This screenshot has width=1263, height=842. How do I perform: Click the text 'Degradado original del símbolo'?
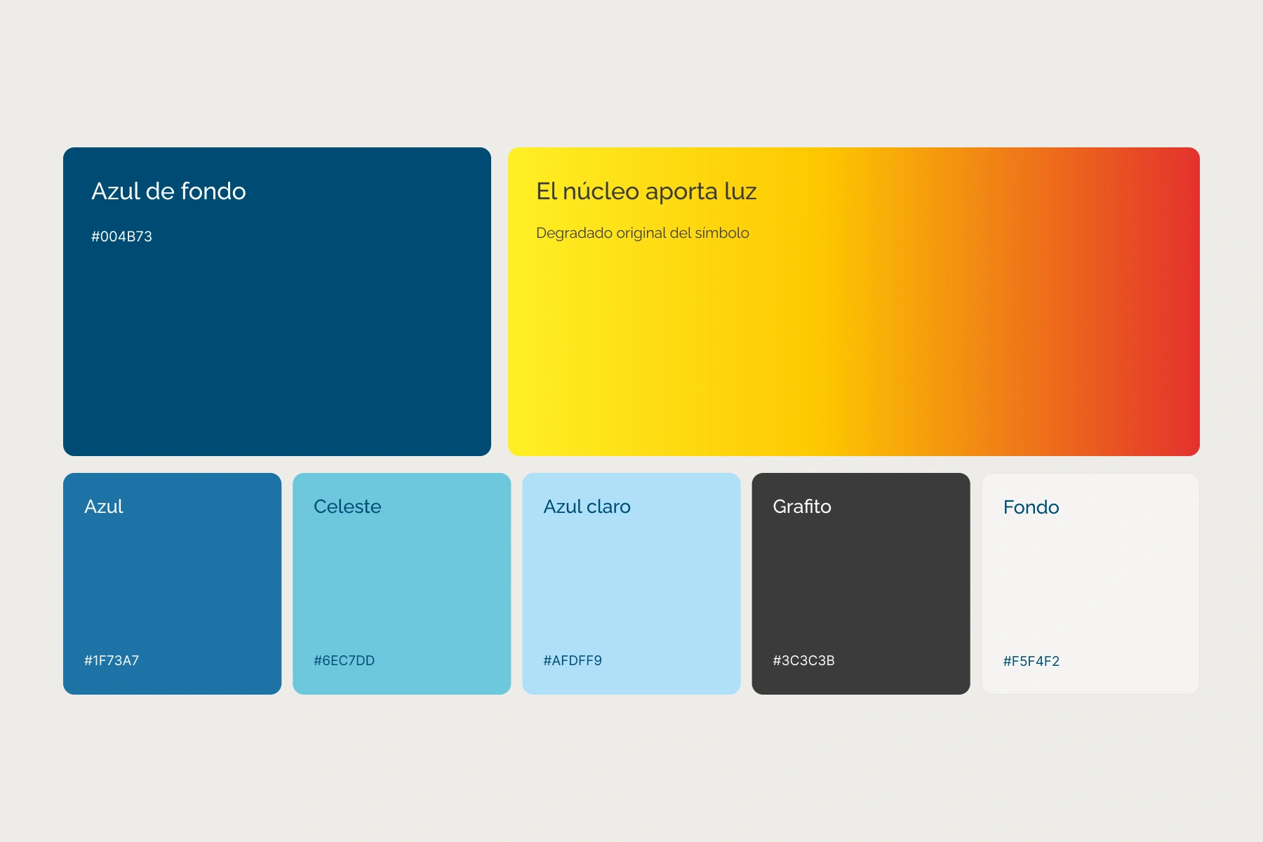pos(643,233)
